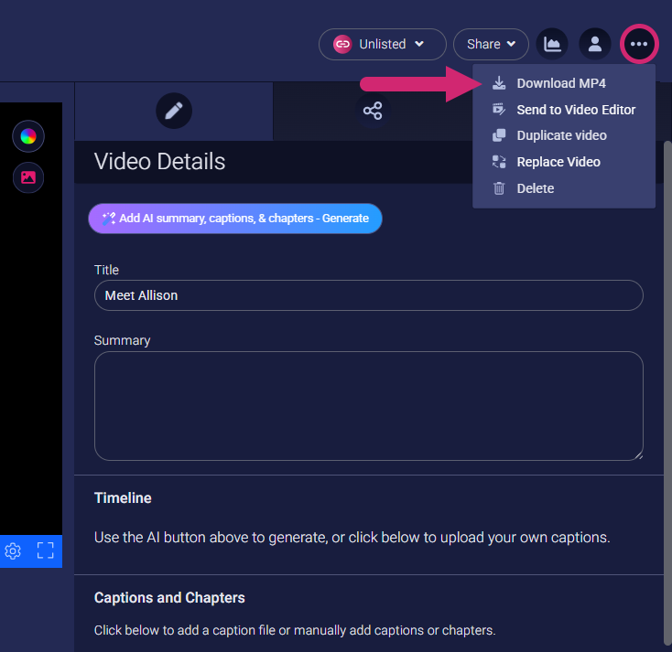Click the pink image thumbnail icon
Image resolution: width=672 pixels, height=652 pixels.
pos(28,177)
